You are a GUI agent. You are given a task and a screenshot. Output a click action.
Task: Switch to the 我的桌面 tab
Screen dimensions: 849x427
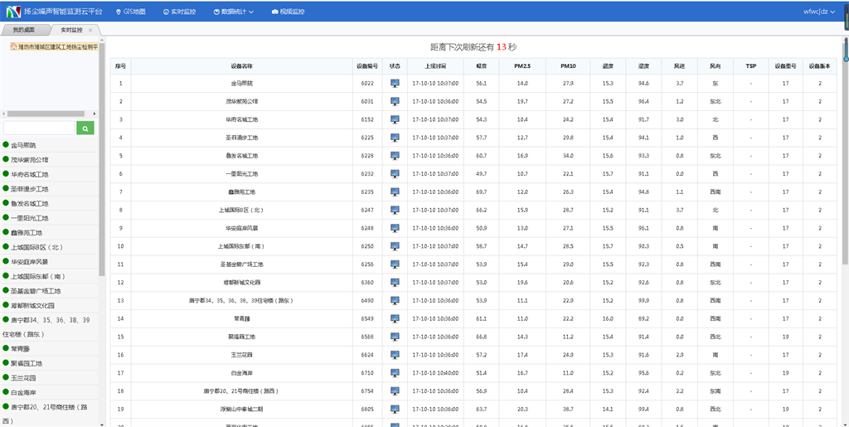25,30
